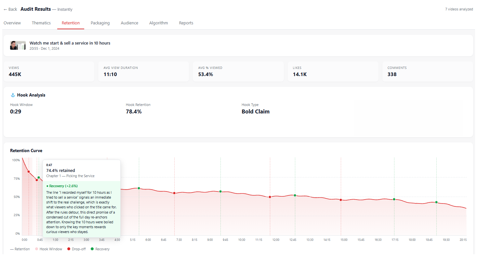Click the '7 videos analyzed' text

pyautogui.click(x=459, y=9)
